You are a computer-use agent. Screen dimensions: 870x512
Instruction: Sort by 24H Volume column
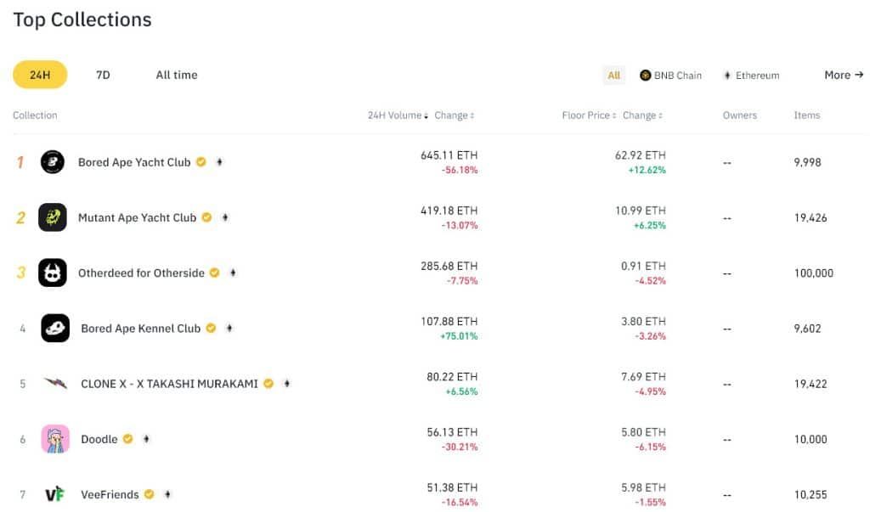click(398, 115)
